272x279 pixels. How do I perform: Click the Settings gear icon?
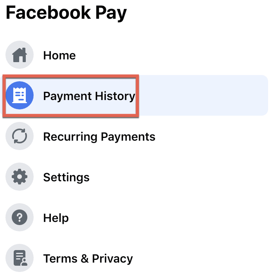click(20, 177)
